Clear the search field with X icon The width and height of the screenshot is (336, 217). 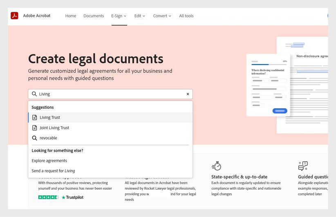pyautogui.click(x=188, y=94)
